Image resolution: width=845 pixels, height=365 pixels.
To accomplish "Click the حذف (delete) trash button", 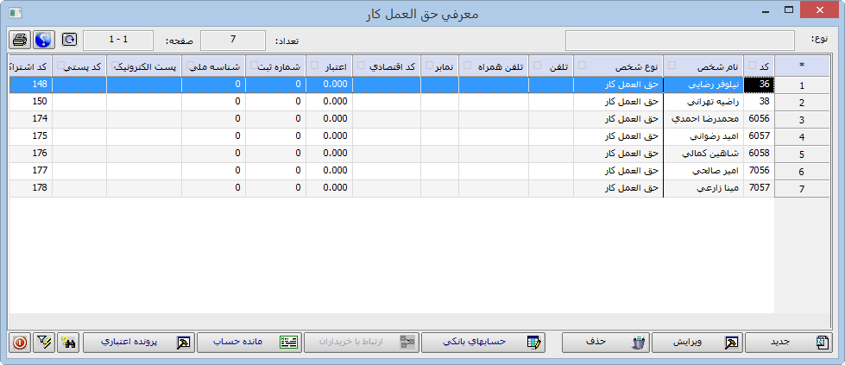I will click(x=604, y=343).
